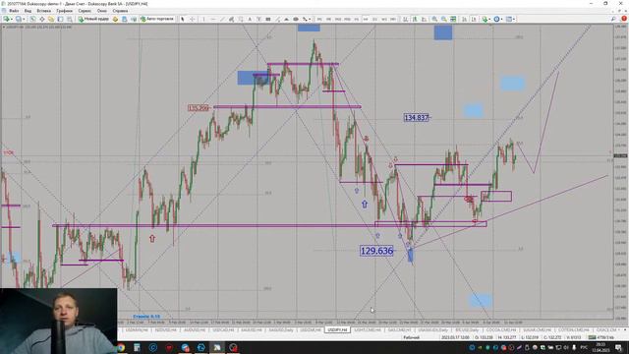Select the 134.837 price label on chart
Image resolution: width=629 pixels, height=354 pixels.
(x=417, y=118)
